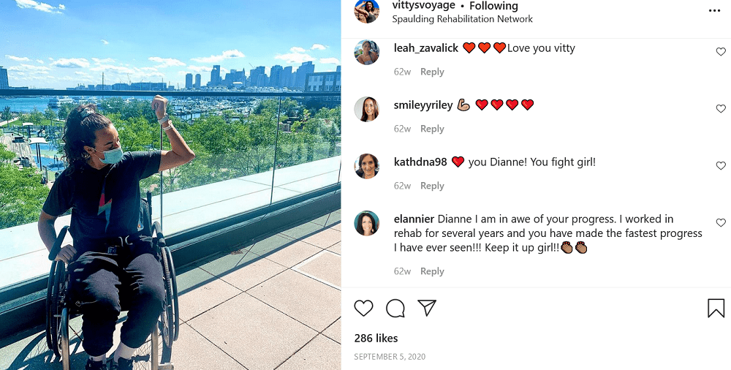Open vittysvoyage username link
The height and width of the screenshot is (370, 731).
tap(423, 6)
